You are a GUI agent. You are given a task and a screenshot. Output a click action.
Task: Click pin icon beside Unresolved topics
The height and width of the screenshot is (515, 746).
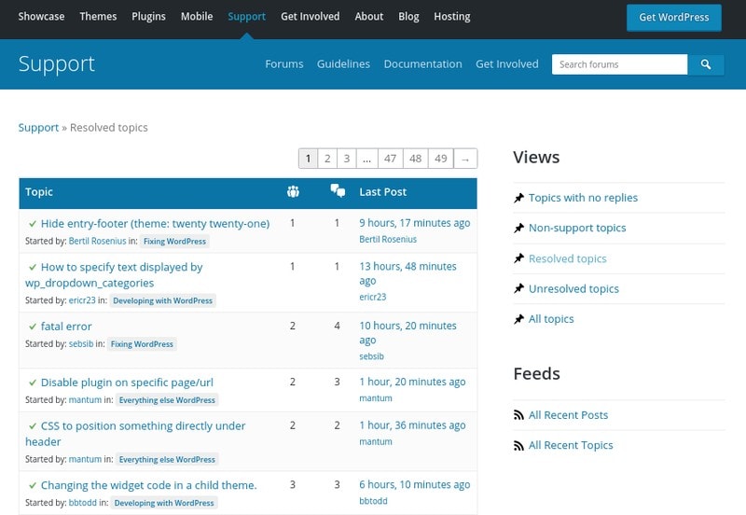[519, 289]
